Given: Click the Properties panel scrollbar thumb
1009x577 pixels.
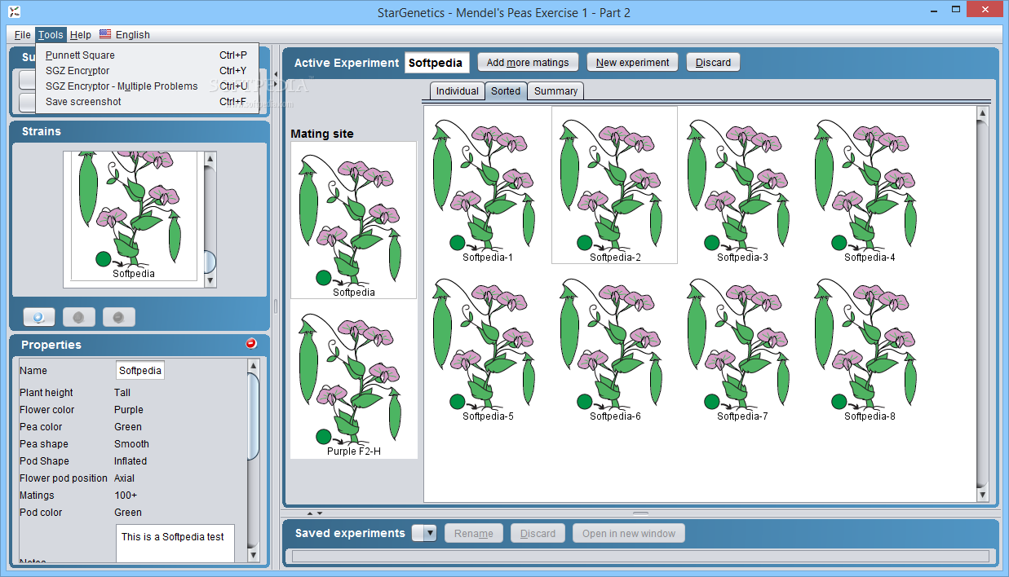Looking at the screenshot, I should pyautogui.click(x=253, y=416).
